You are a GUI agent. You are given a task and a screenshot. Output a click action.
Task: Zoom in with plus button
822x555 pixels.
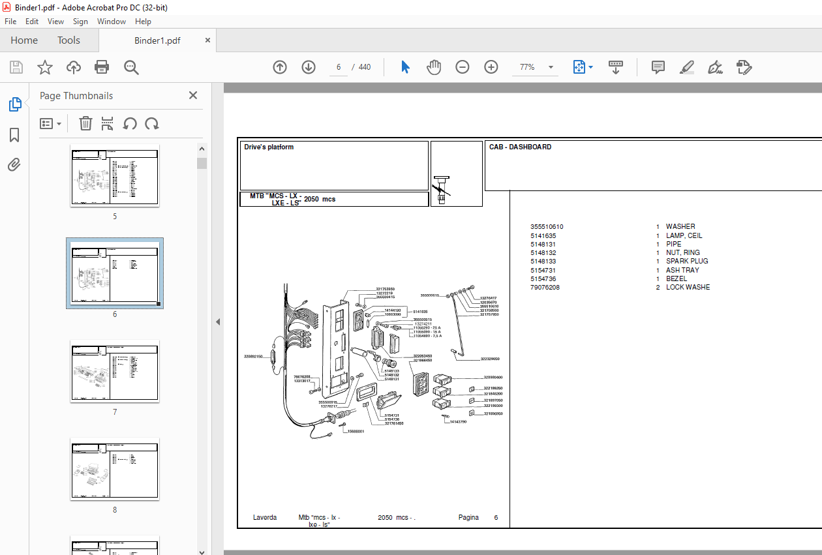(491, 67)
